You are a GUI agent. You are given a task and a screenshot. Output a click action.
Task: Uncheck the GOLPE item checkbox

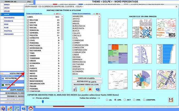pyautogui.click(x=28, y=23)
